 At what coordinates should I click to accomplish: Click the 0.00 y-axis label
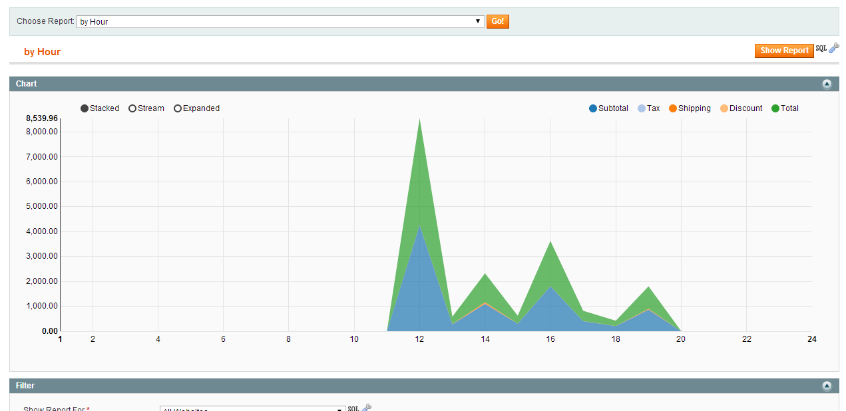pyautogui.click(x=50, y=331)
